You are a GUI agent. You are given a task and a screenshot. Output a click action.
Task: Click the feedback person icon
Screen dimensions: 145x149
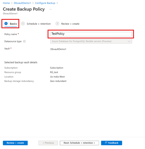(x=106, y=142)
